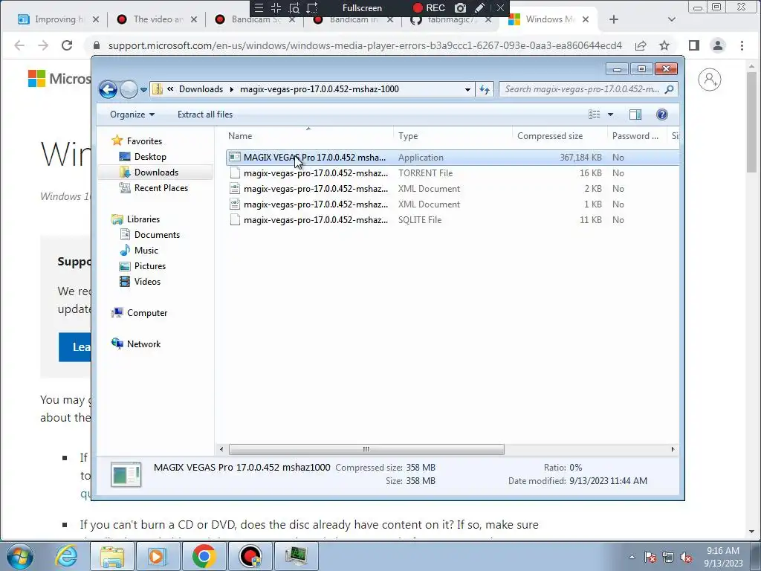Click the refresh button next to address bar

point(485,89)
